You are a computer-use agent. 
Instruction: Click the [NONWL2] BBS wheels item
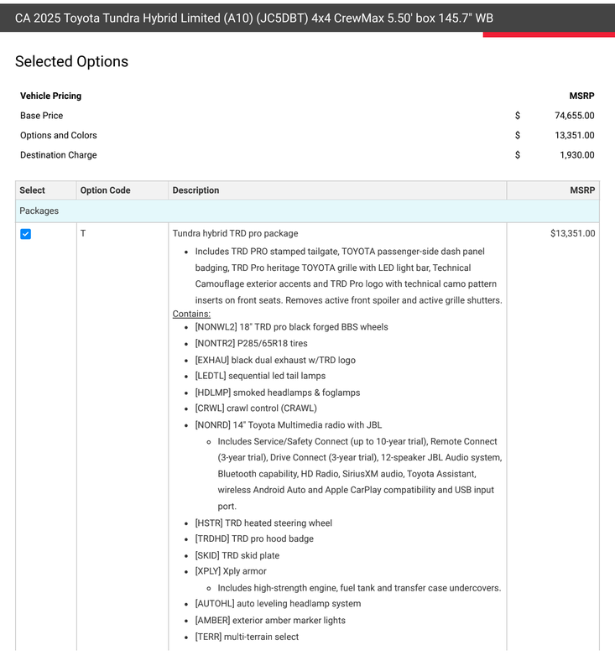(291, 327)
